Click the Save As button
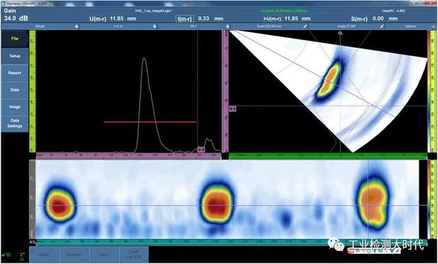 tap(74, 254)
